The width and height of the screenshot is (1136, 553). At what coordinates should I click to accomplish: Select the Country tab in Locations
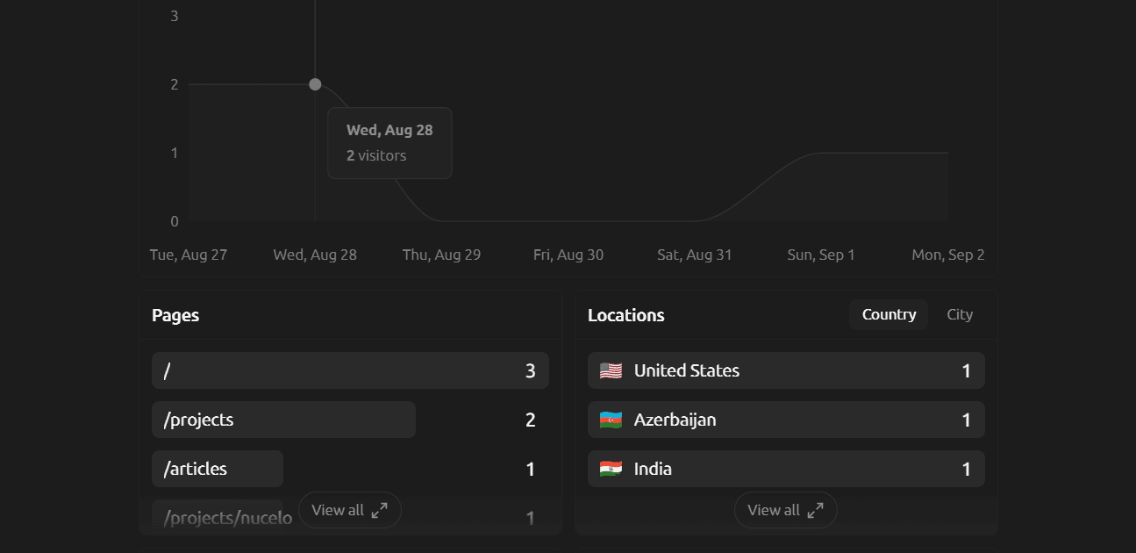pos(889,314)
